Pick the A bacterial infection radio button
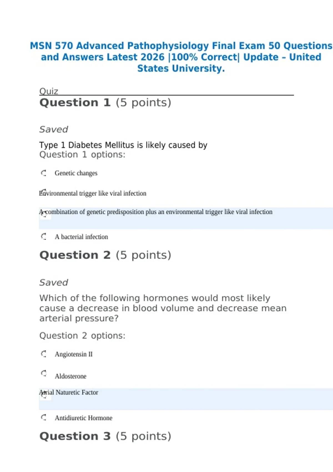The image size is (333, 472). 44,237
